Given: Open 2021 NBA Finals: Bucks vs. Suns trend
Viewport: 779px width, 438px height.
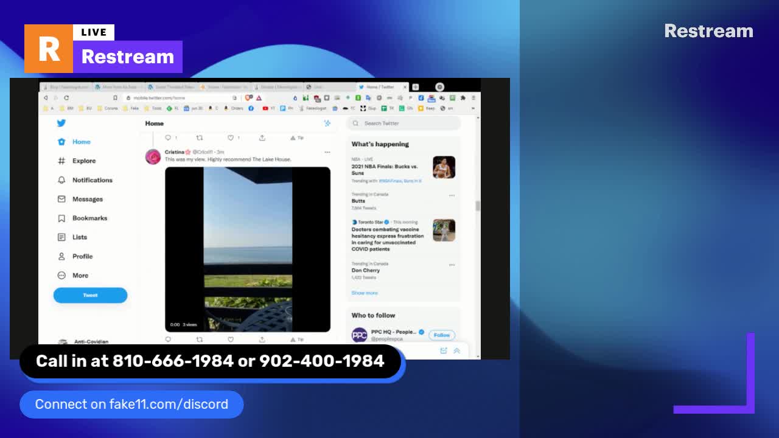Looking at the screenshot, I should tap(385, 170).
